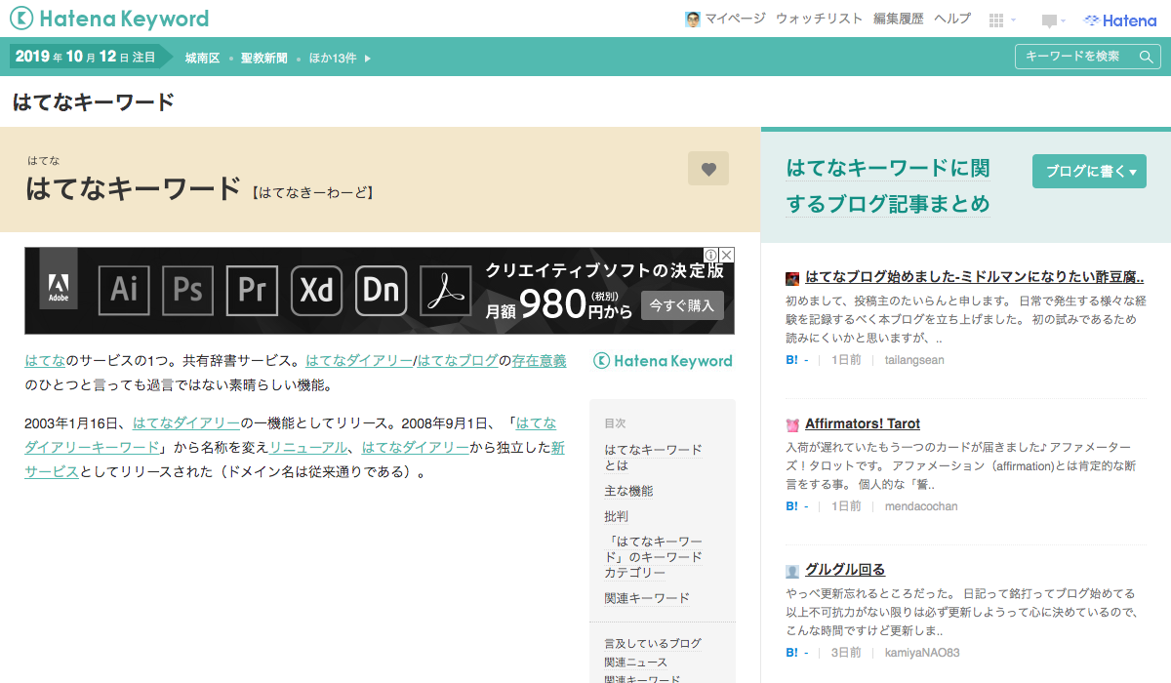Go to the Hatena logo link
Screen dimensions: 1171x683
point(1120,20)
